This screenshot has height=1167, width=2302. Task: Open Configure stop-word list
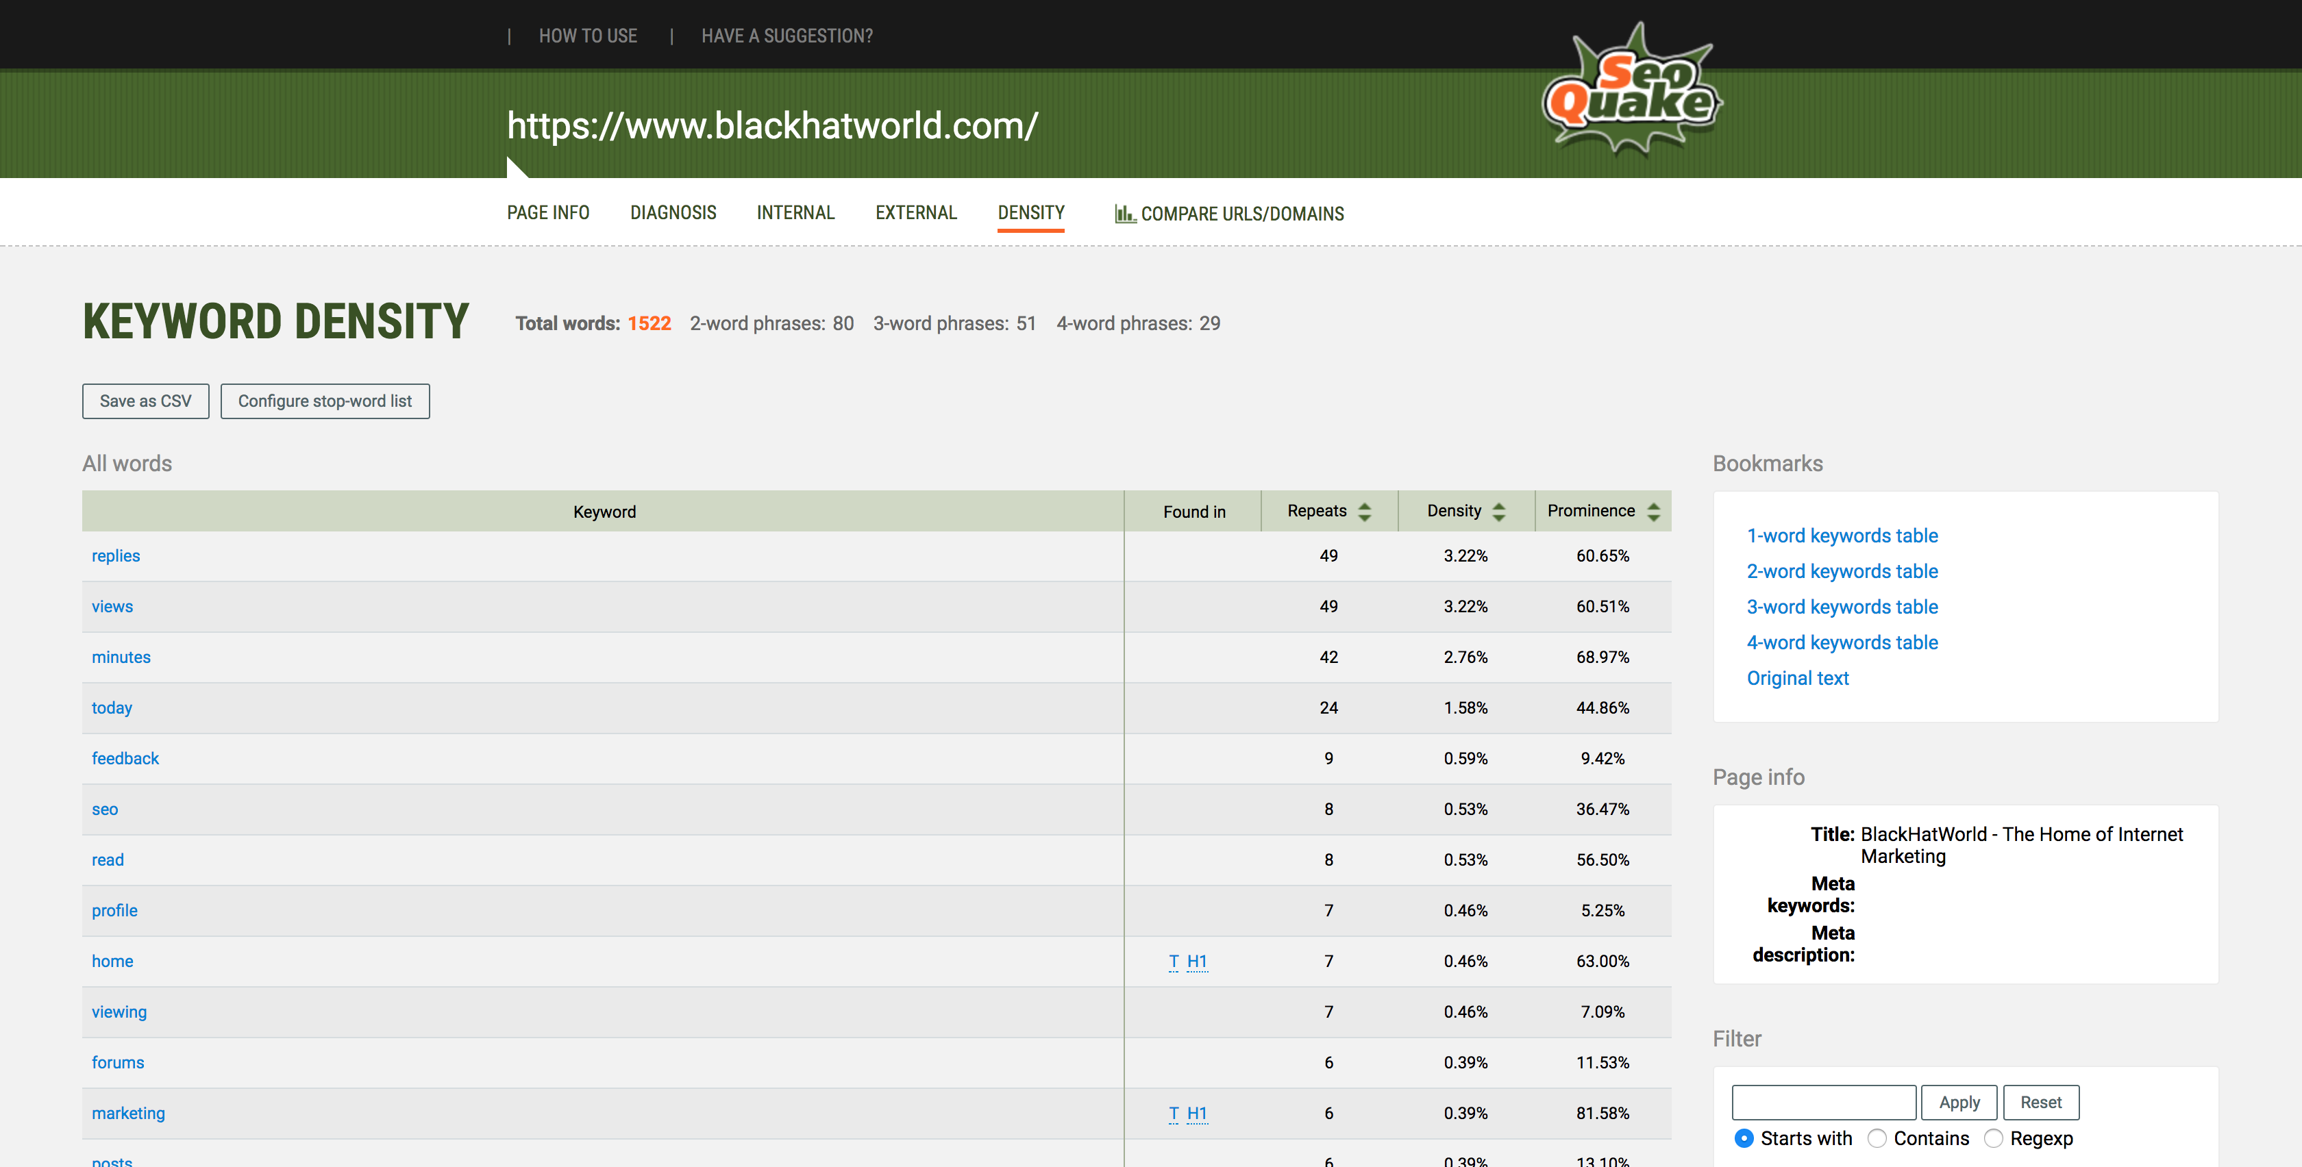tap(325, 401)
